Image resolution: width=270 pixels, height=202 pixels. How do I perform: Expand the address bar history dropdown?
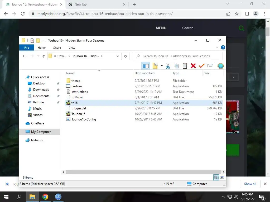coord(117,56)
